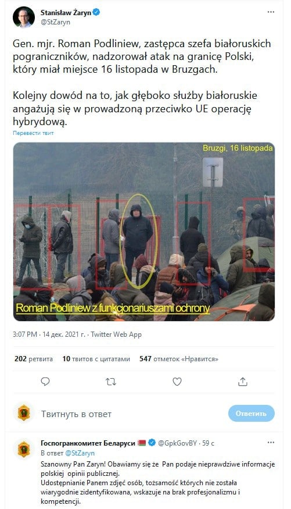Click verified badge next to Stanisław Żaryn
The image size is (291, 509).
coord(96,12)
